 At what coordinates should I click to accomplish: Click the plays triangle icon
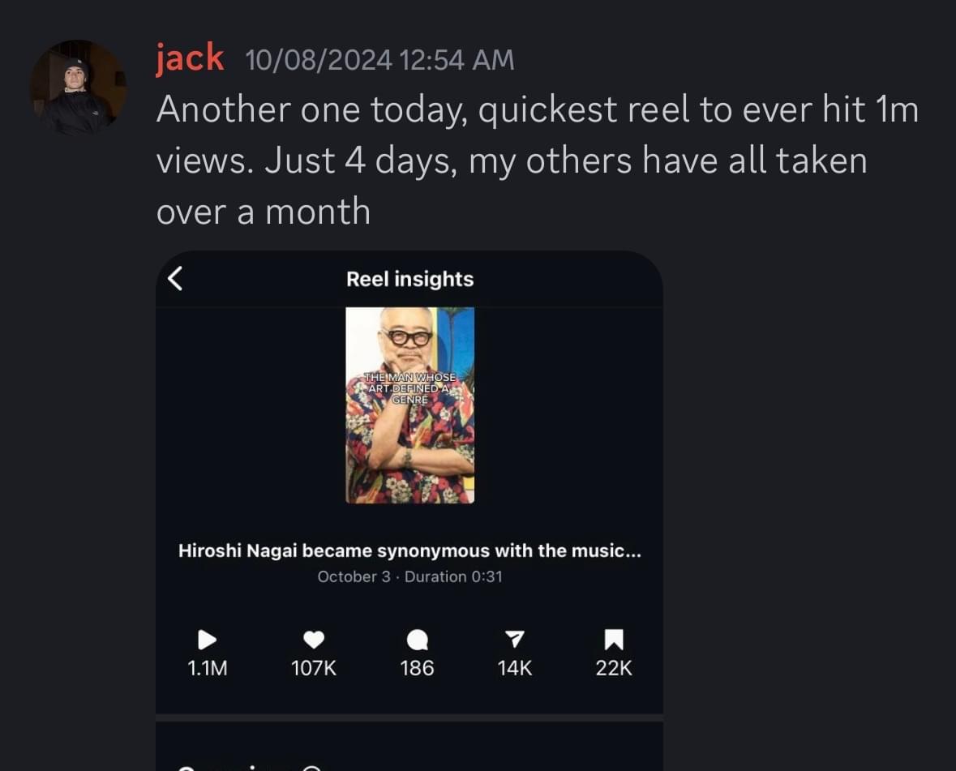pos(208,640)
